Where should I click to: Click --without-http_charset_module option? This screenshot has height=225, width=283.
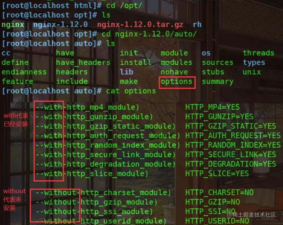[x=103, y=193]
